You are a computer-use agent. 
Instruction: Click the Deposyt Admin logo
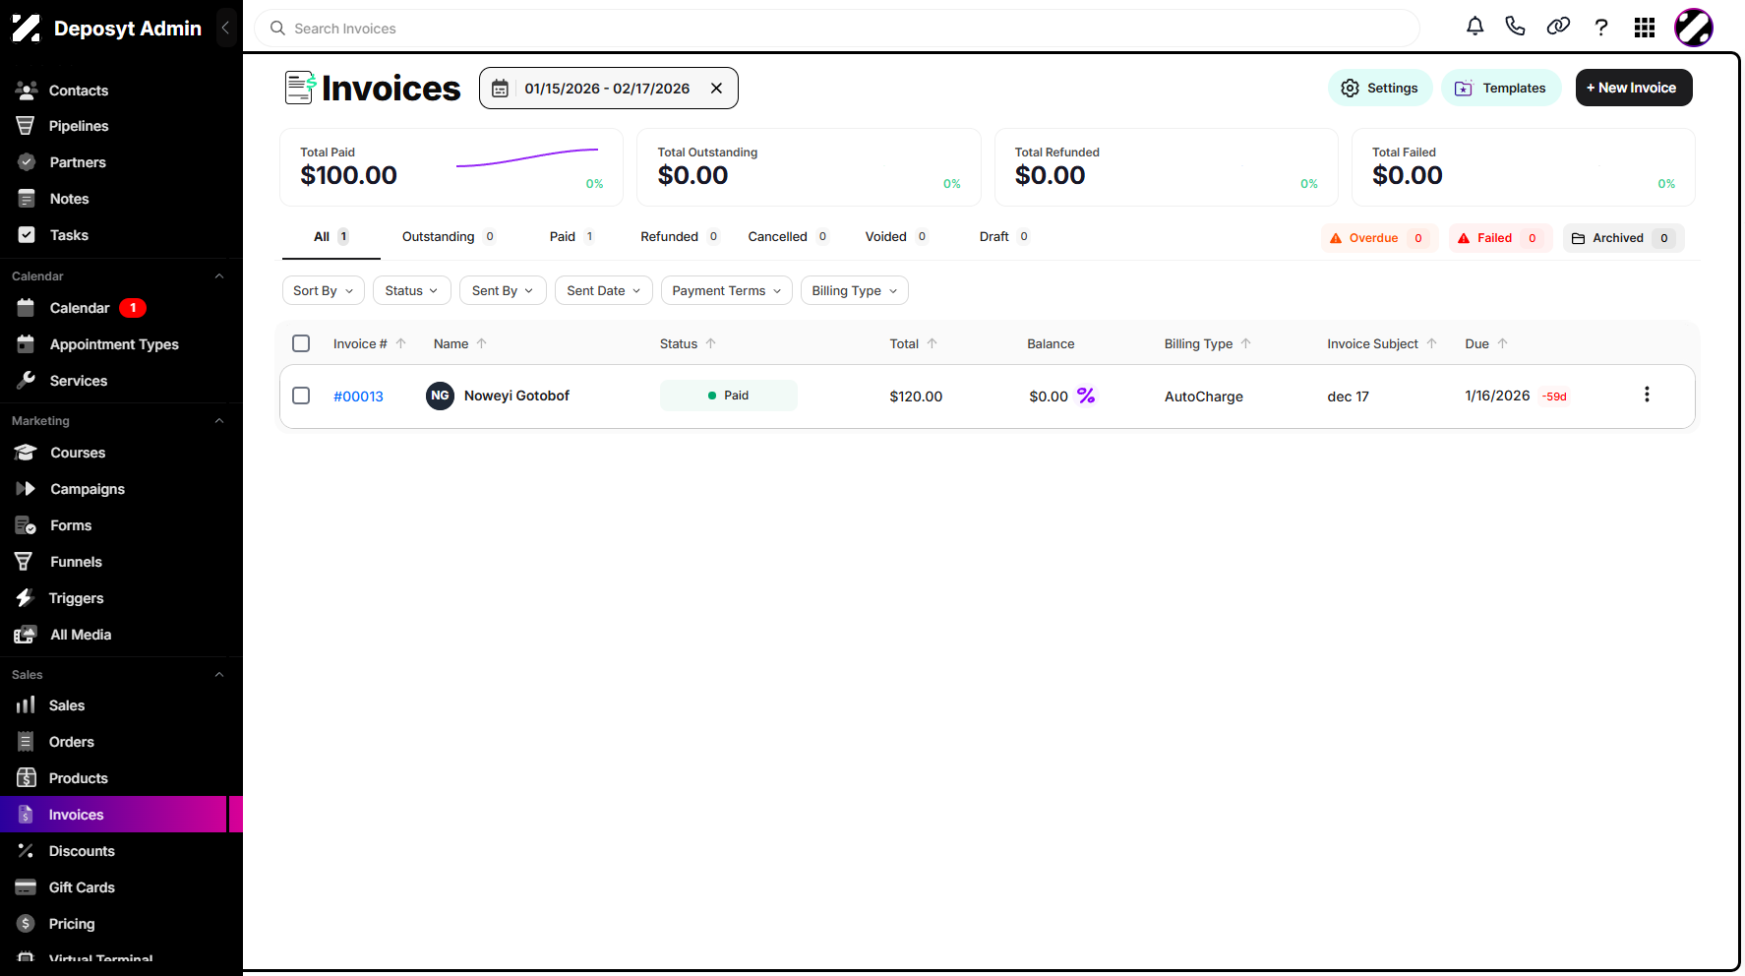pyautogui.click(x=27, y=29)
